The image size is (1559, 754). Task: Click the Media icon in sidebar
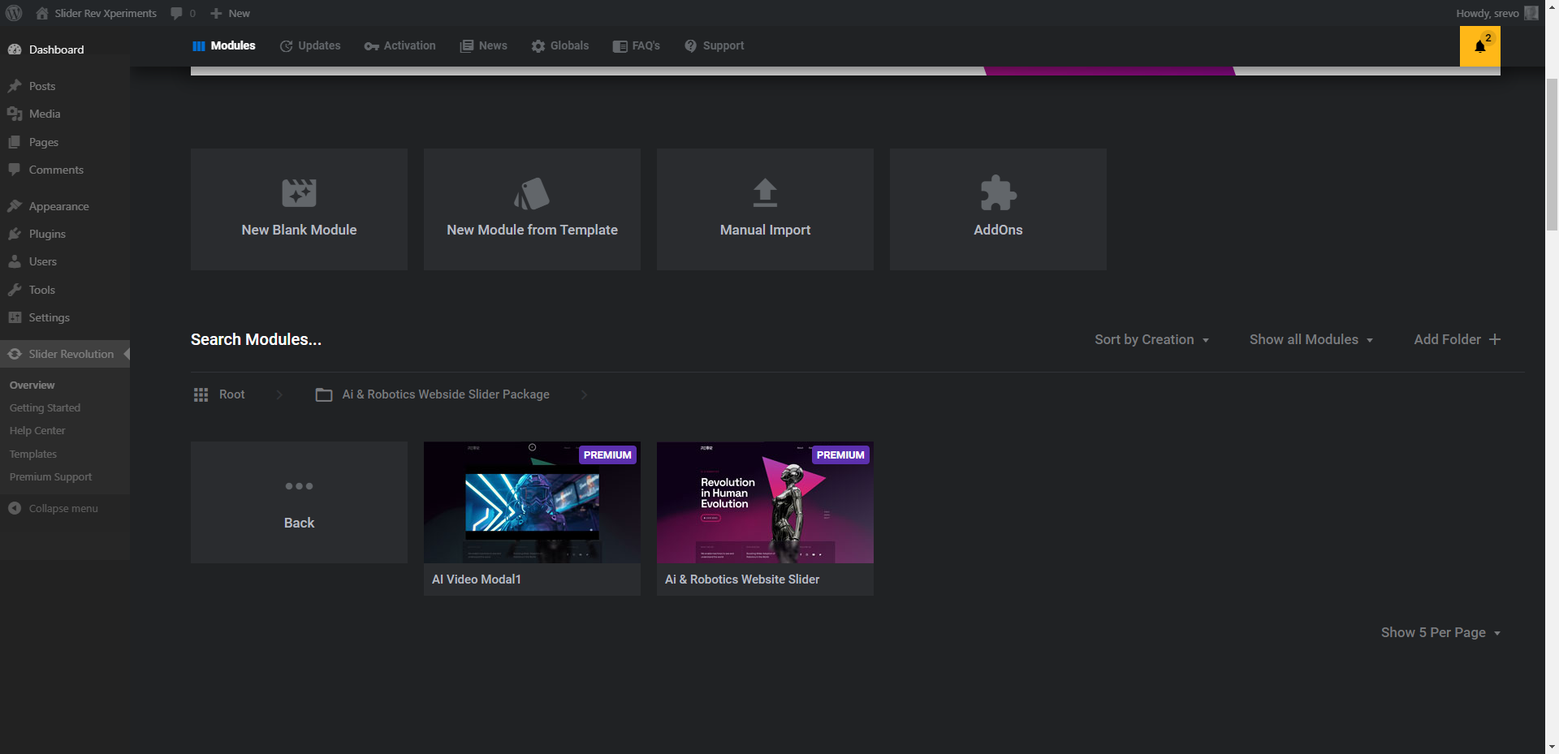pos(15,114)
